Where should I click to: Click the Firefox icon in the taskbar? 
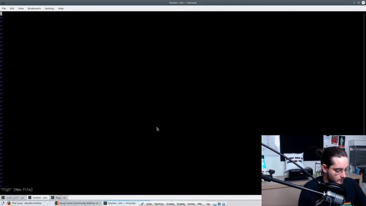click(x=9, y=204)
